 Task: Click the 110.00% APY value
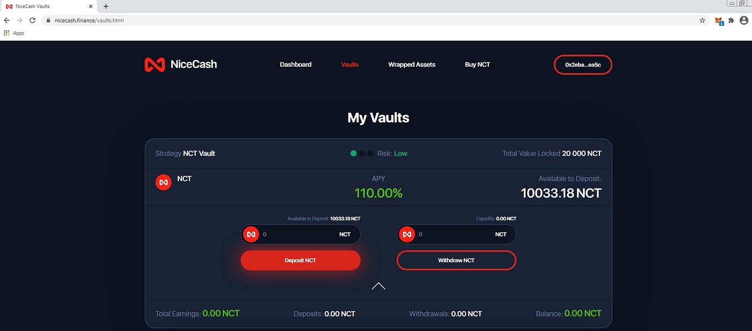click(378, 193)
